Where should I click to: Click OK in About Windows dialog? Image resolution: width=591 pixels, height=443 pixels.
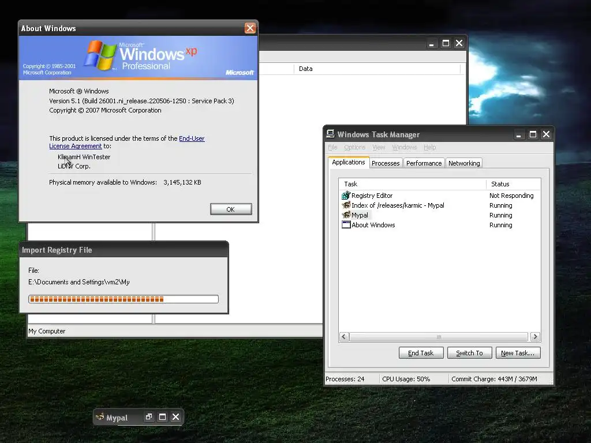click(231, 209)
